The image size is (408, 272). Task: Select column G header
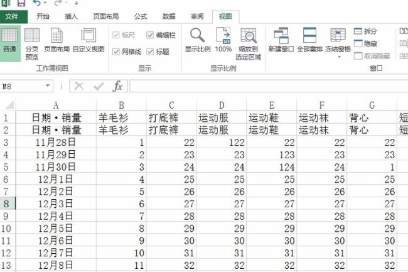pyautogui.click(x=372, y=105)
